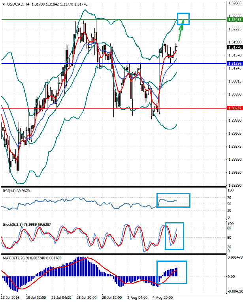Click the USDCAD,H4 chart title
The image size is (243, 302).
click(x=16, y=4)
